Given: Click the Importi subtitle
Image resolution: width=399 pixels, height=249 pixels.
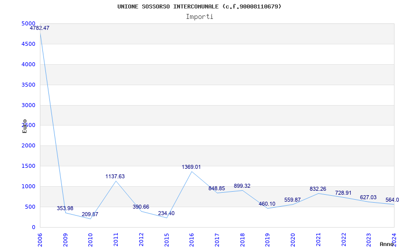Looking at the screenshot, I should (199, 17).
